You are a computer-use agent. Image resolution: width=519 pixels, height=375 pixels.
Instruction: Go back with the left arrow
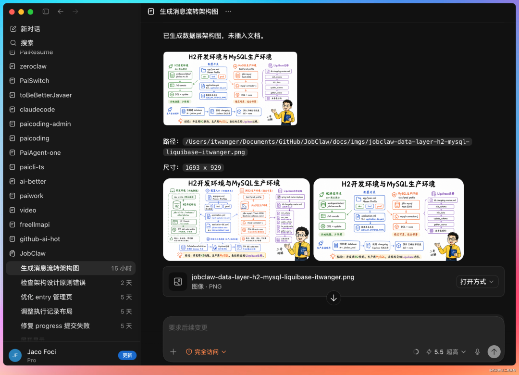pyautogui.click(x=61, y=12)
